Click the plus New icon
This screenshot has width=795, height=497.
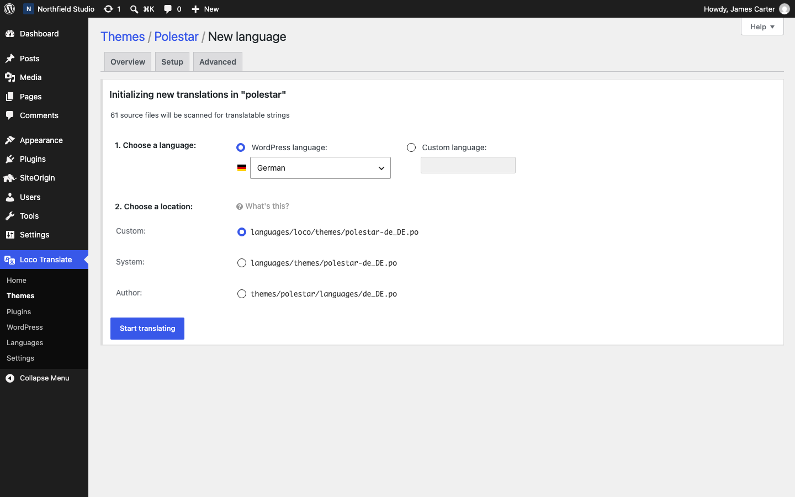[x=195, y=9]
